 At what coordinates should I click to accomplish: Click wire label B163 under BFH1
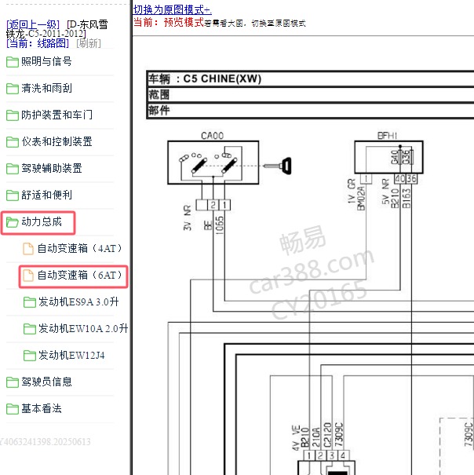pyautogui.click(x=407, y=198)
